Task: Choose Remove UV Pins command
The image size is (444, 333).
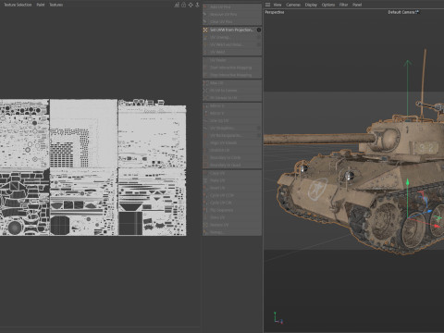Action: click(232, 15)
